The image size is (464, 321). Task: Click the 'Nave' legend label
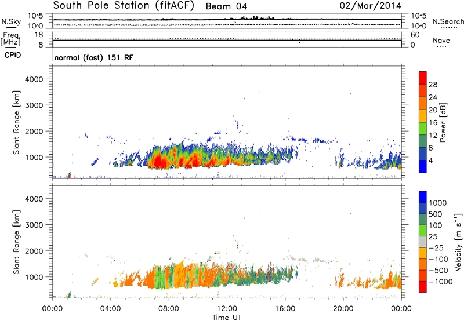[441, 41]
